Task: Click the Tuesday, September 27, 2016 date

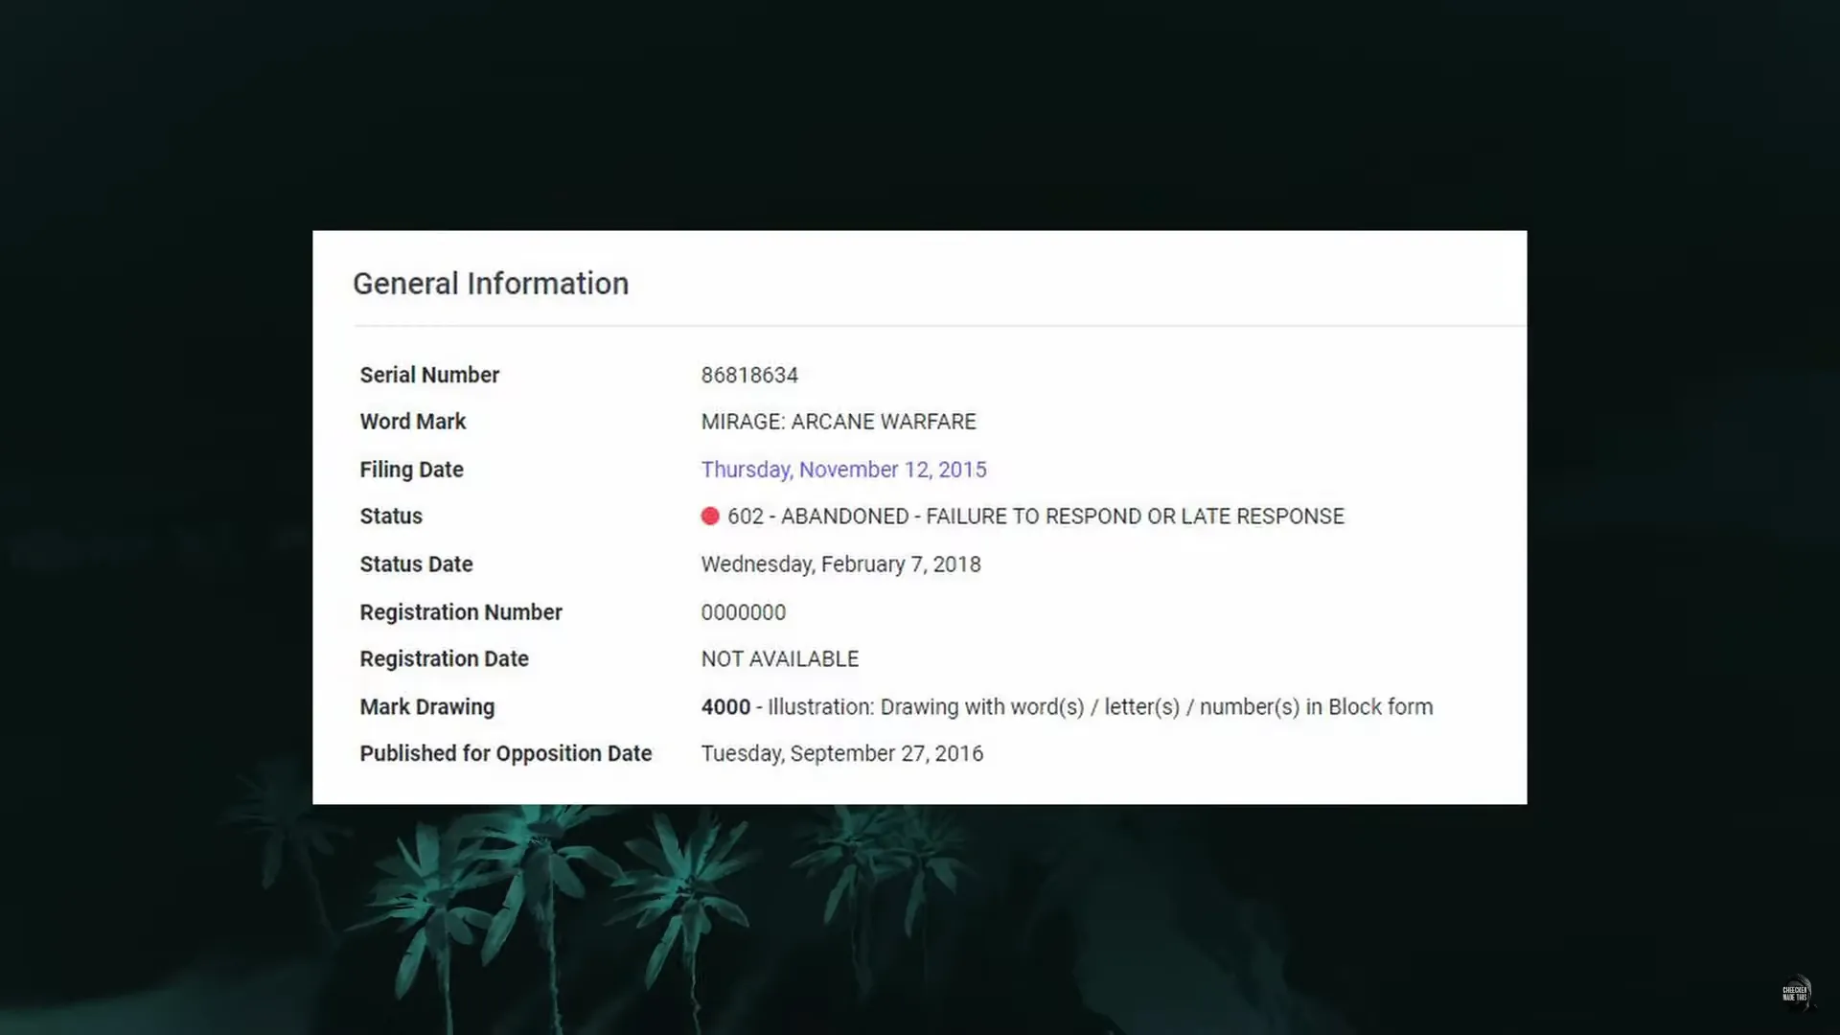Action: pyautogui.click(x=841, y=754)
